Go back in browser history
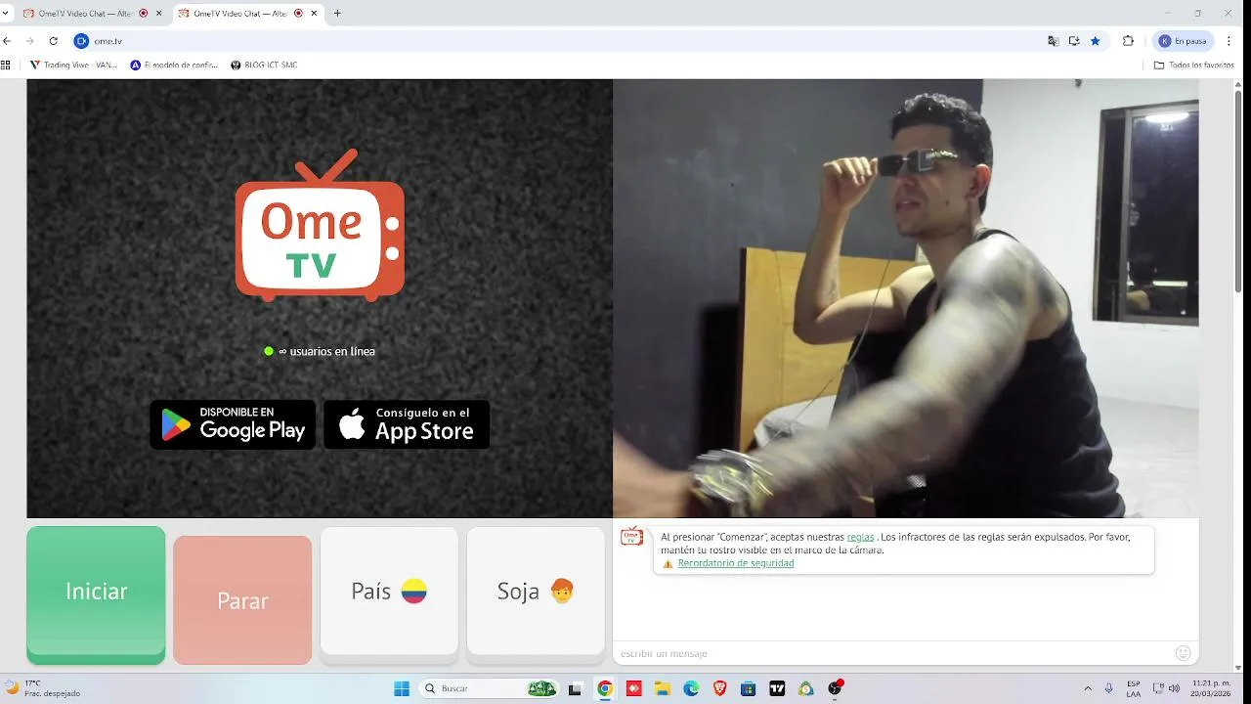 [7, 41]
